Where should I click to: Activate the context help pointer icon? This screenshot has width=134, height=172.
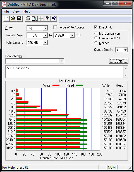pyautogui.click(x=54, y=18)
